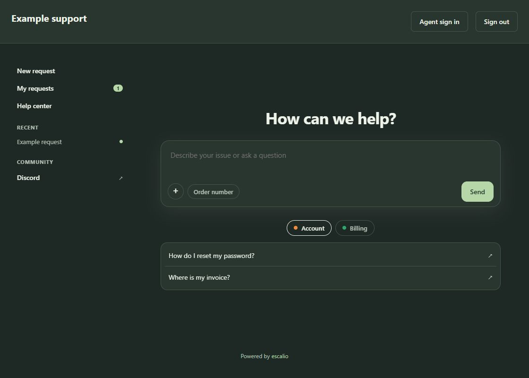Go to My requests
The image size is (529, 378).
coord(70,88)
